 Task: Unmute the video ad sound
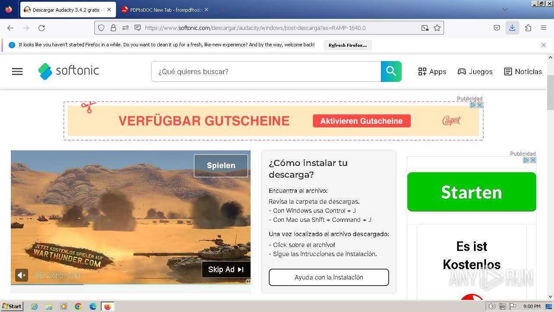click(22, 275)
